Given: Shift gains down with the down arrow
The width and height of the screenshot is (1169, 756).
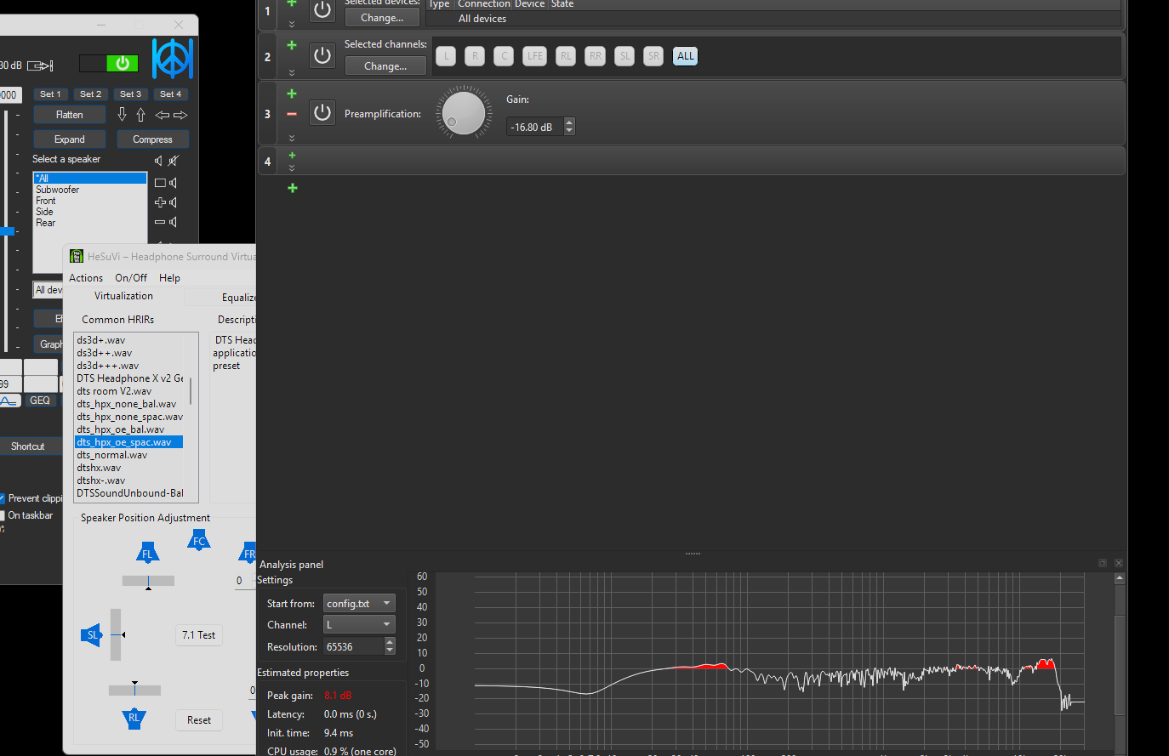Looking at the screenshot, I should coord(122,114).
